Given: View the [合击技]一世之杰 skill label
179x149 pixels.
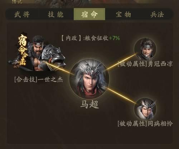Looking at the screenshot, I should pos(38,80).
